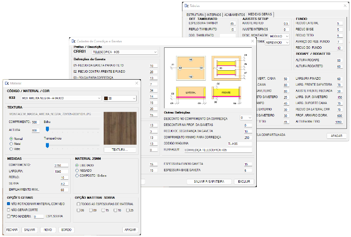
Task: Click the Transparência slider handle
Action: (47, 145)
